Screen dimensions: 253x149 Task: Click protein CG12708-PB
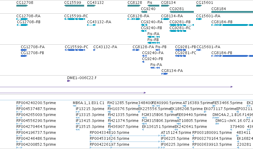[x=24, y=56]
